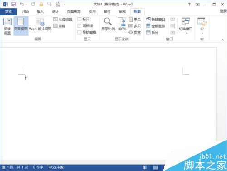This screenshot has width=227, height=171.
Task: Enable the 标尺 Ruler checkbox
Action: [x=79, y=19]
